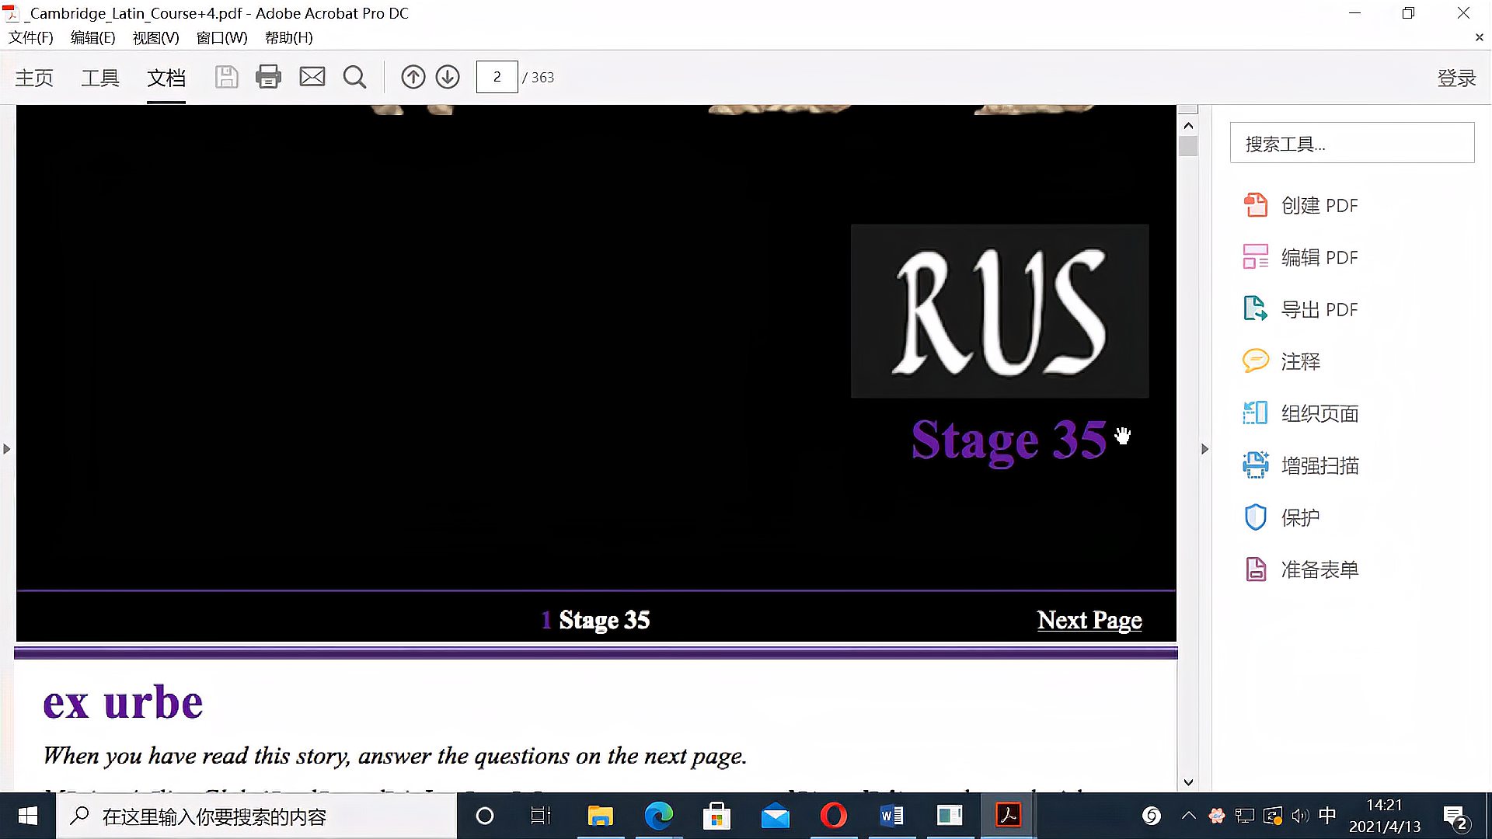Click the Next Page link on Stage 35
The height and width of the screenshot is (839, 1492).
point(1089,620)
